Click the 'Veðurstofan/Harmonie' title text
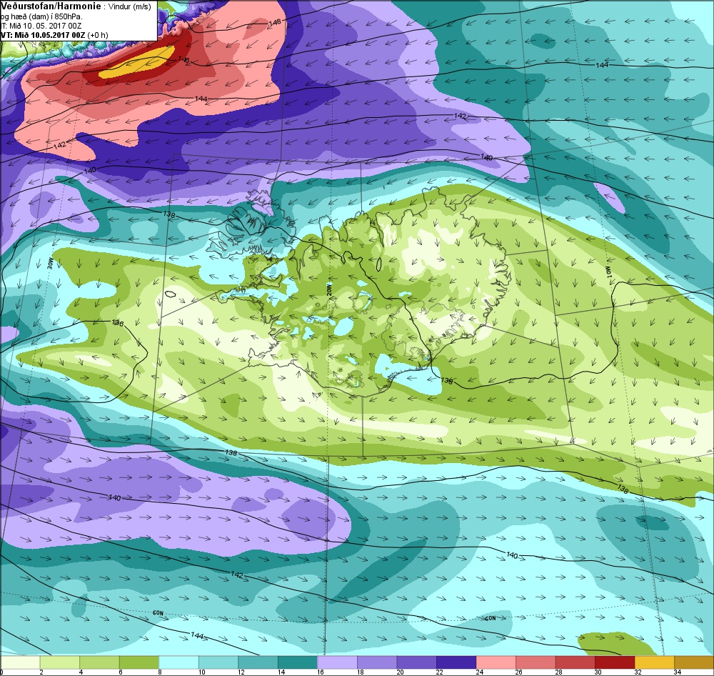The image size is (714, 676). click(x=51, y=6)
